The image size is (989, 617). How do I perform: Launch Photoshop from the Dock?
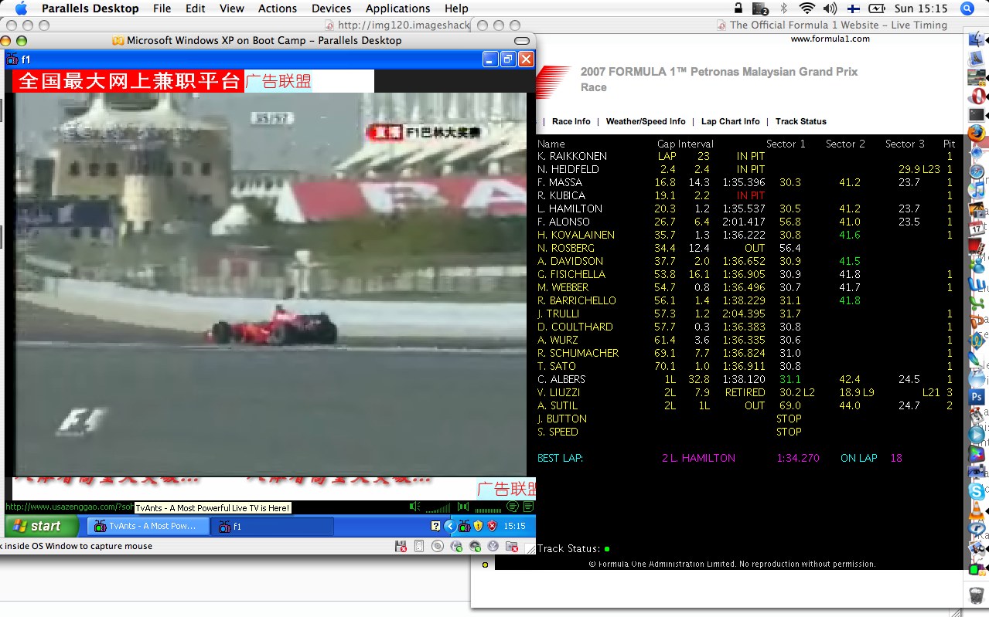click(x=977, y=397)
